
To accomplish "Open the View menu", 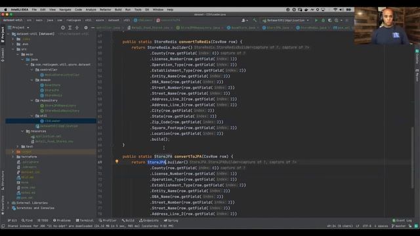I will 52,9.
